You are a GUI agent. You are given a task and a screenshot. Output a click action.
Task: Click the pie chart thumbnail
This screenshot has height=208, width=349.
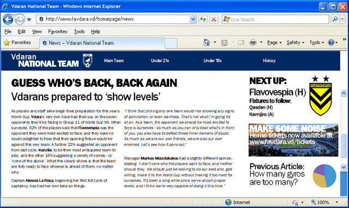(324, 176)
